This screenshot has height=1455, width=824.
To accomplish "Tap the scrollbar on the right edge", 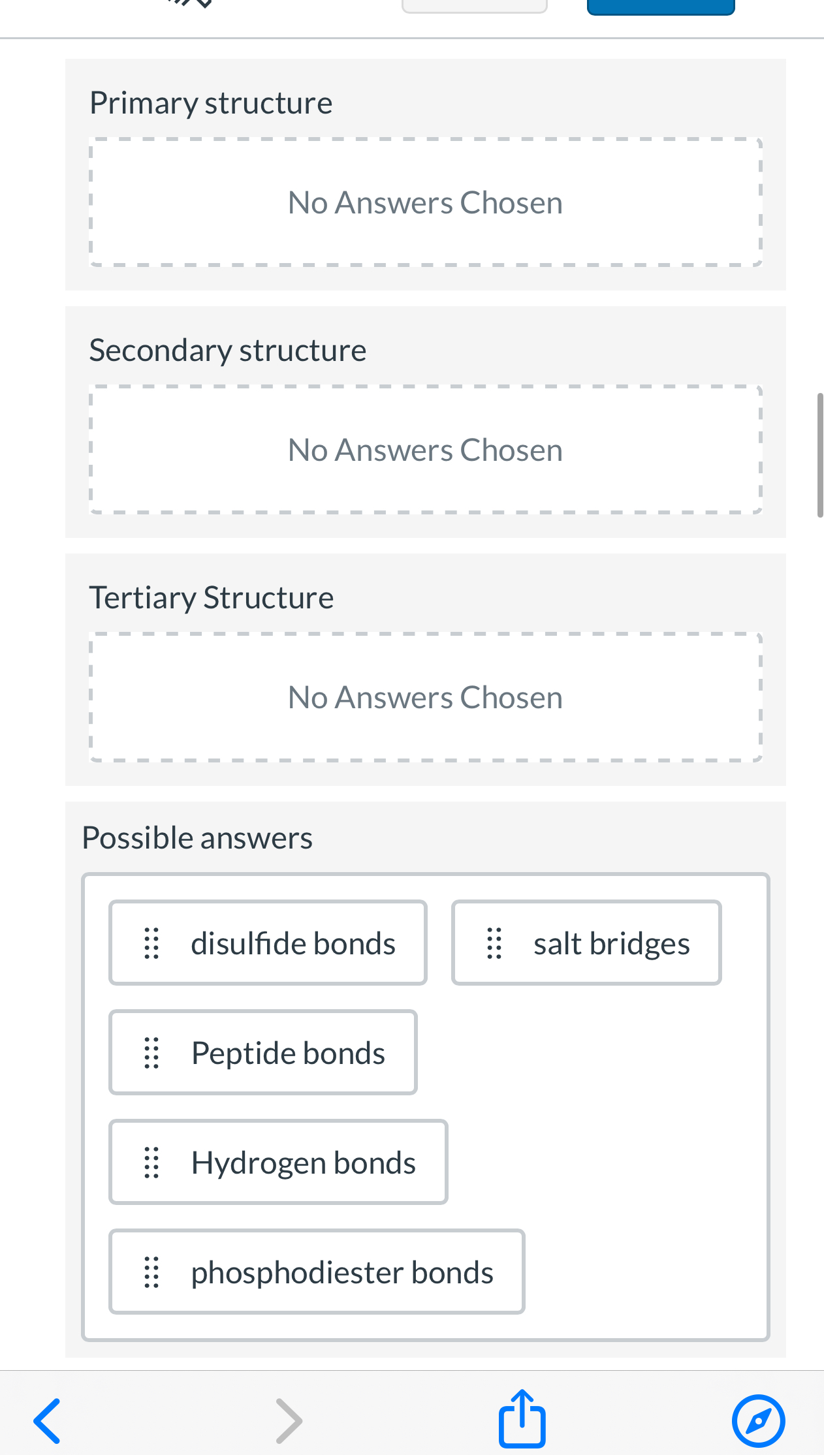I will [820, 450].
